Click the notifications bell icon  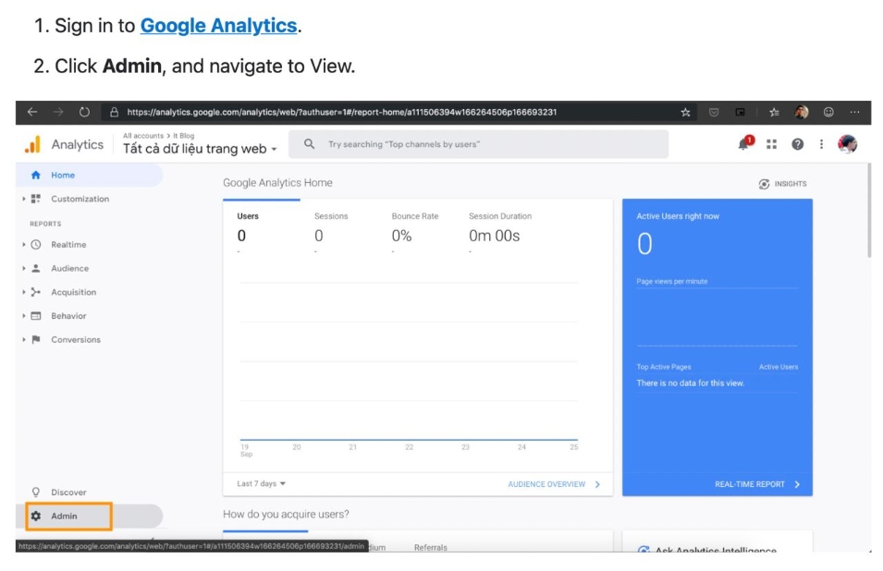click(743, 144)
